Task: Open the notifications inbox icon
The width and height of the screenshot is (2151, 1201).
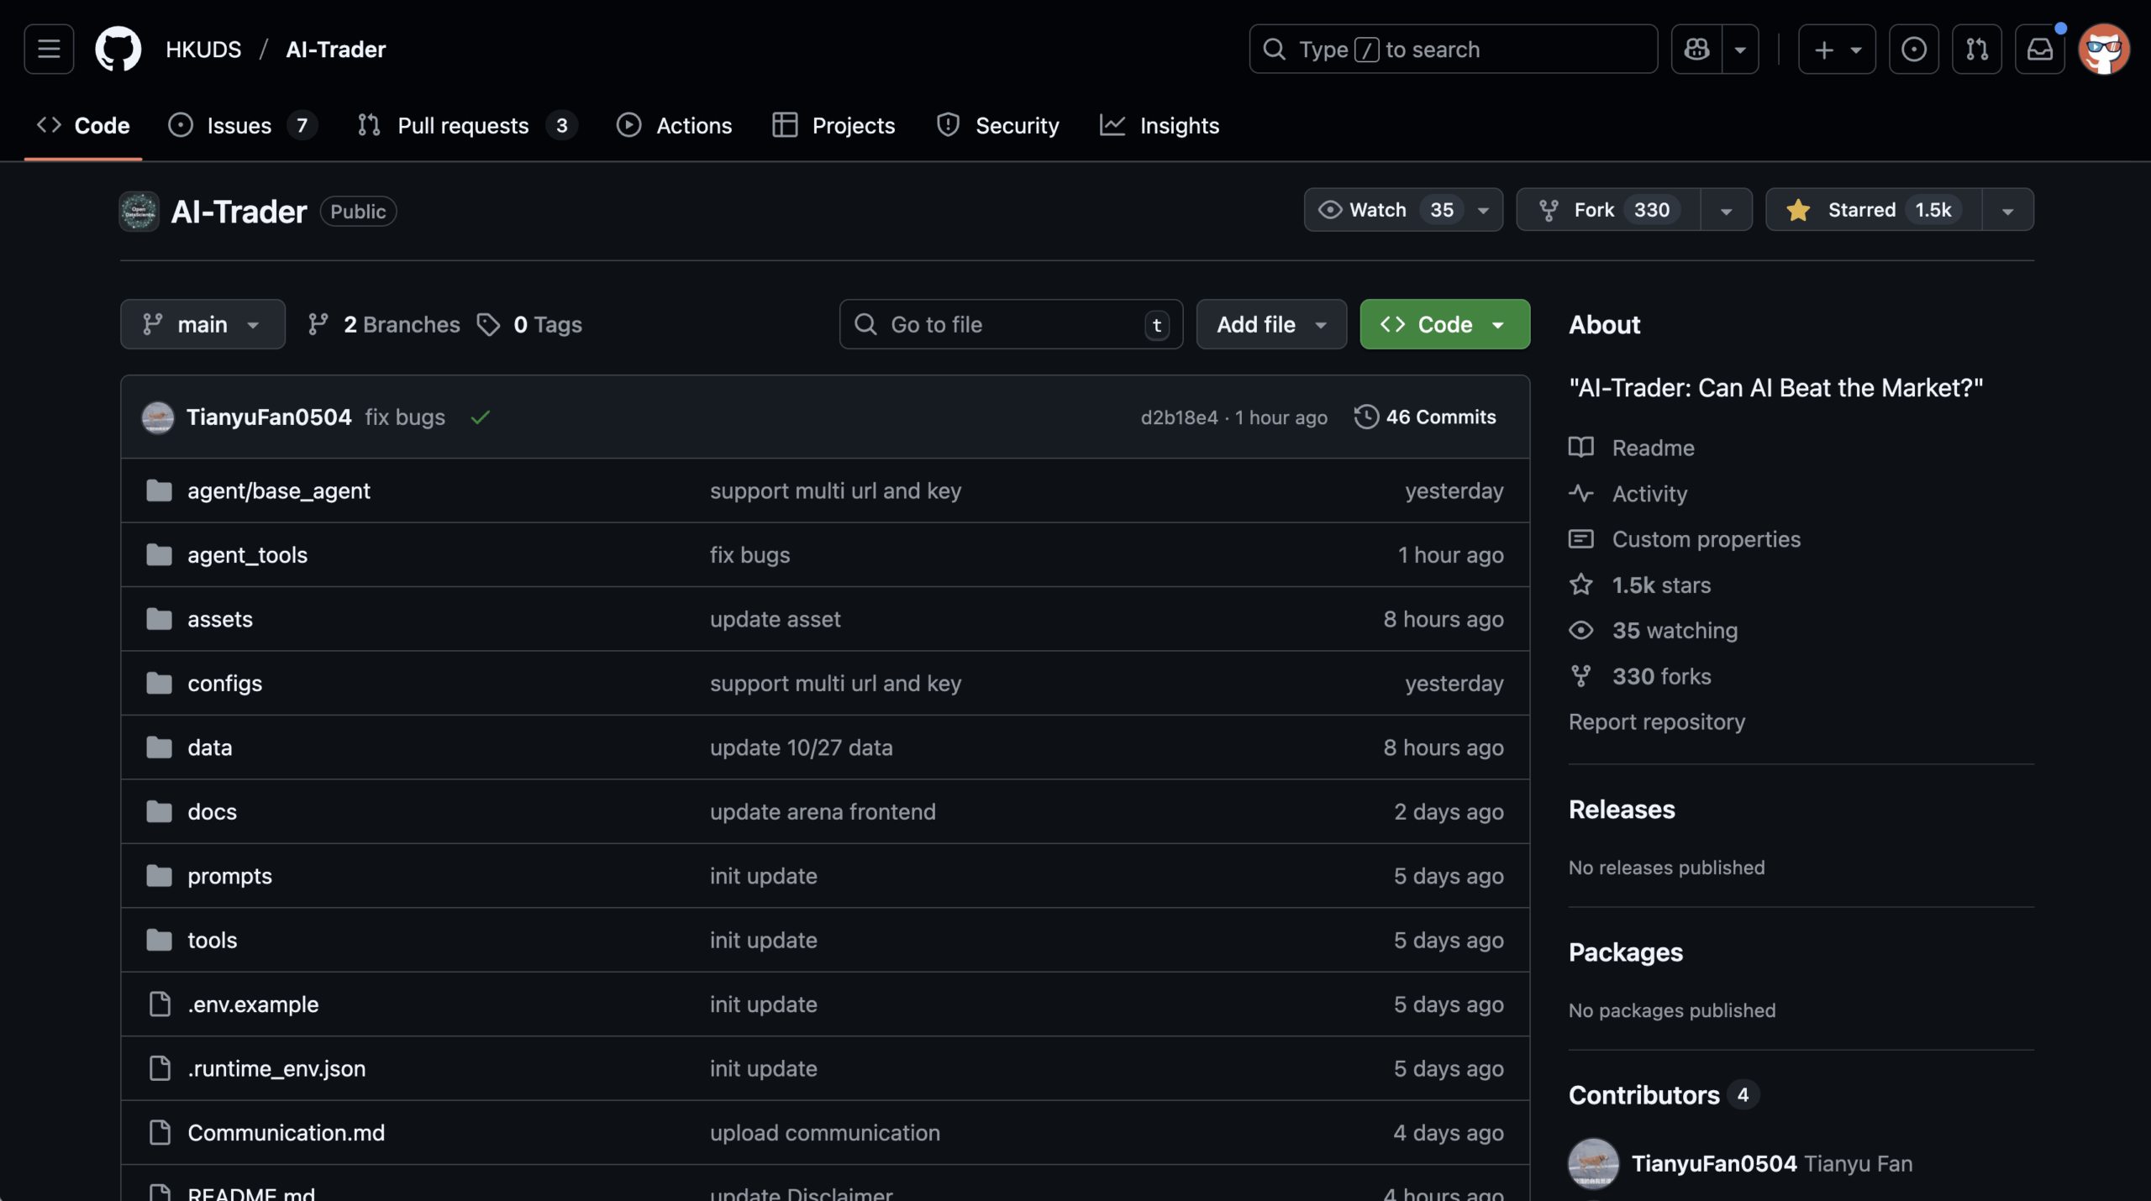Action: [x=2039, y=49]
